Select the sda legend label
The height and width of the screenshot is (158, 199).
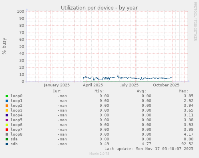coord(14,139)
